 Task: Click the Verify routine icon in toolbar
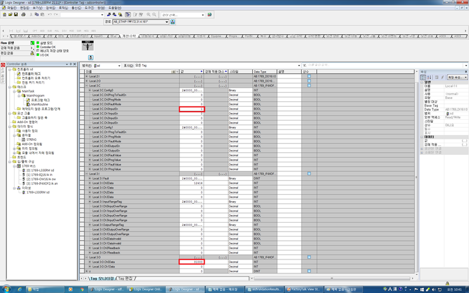point(135,15)
